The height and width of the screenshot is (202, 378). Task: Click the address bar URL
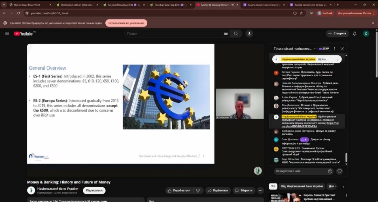[x=49, y=13]
